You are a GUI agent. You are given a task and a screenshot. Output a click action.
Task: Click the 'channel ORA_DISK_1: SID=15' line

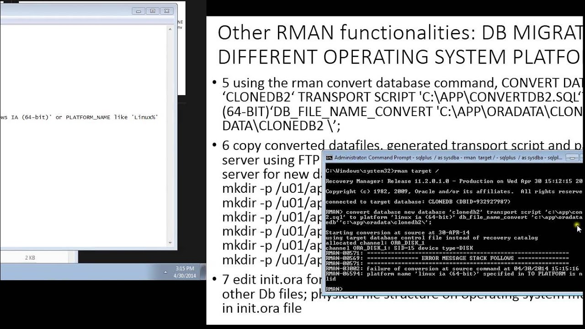point(399,248)
